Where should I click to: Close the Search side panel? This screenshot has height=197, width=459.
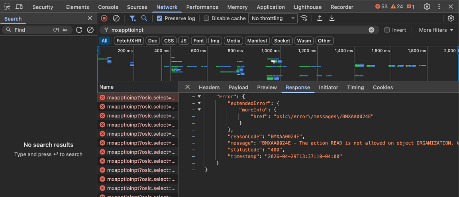90,18
